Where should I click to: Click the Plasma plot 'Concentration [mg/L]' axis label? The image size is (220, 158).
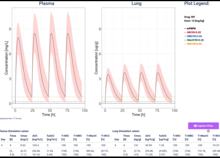pyautogui.click(x=6, y=58)
